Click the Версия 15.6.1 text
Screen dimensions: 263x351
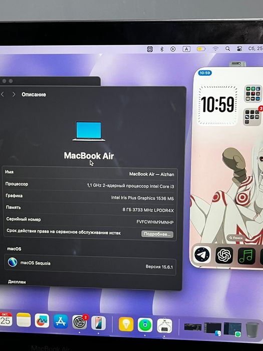[159, 267]
